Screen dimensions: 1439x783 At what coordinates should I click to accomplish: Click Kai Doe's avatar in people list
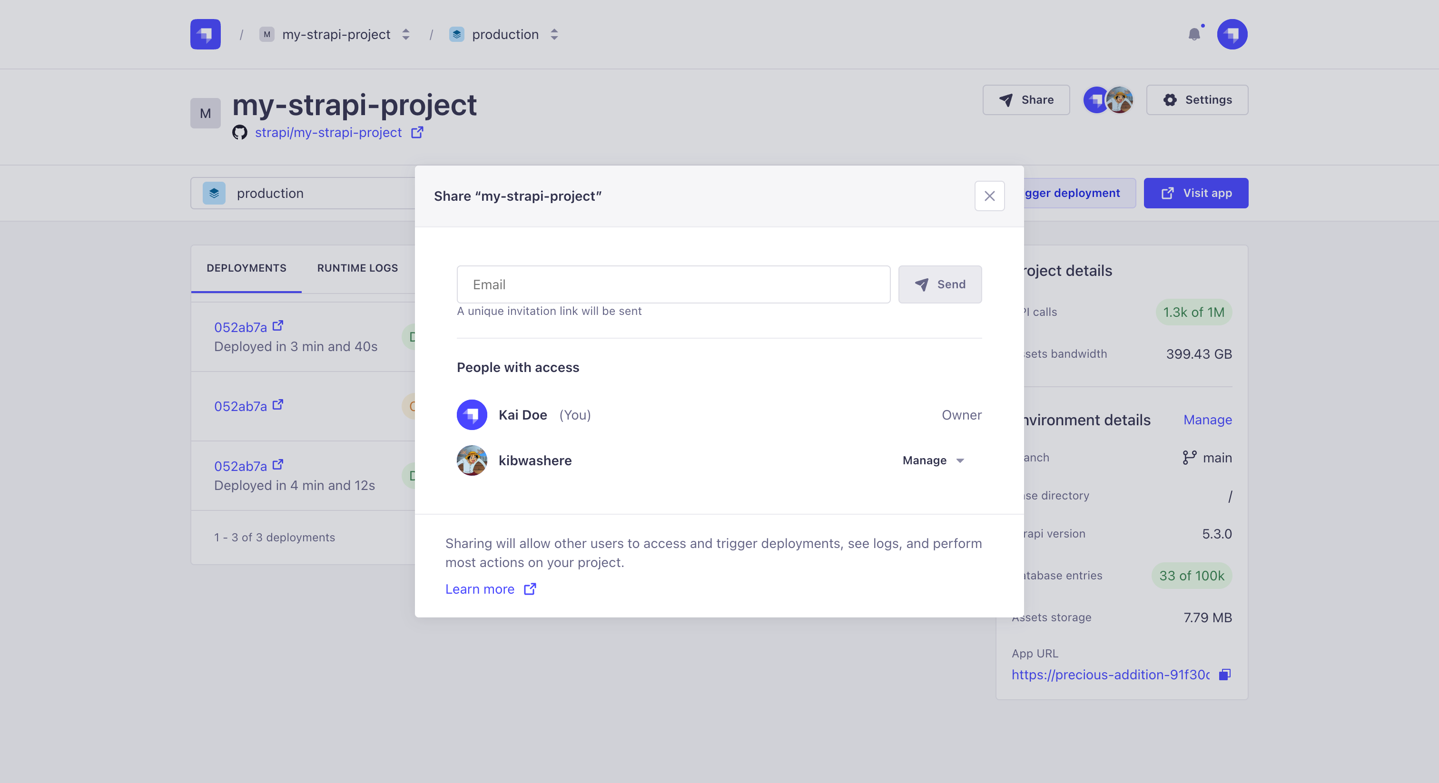472,414
